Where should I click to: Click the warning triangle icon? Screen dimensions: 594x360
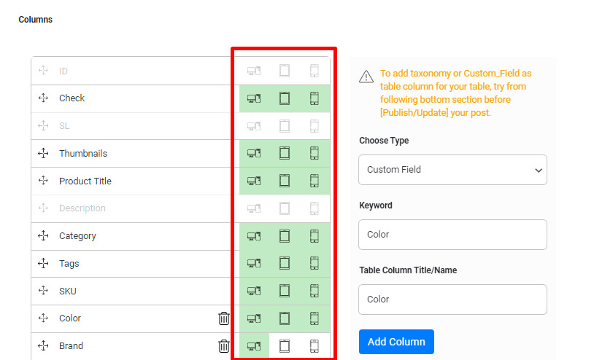pyautogui.click(x=366, y=77)
